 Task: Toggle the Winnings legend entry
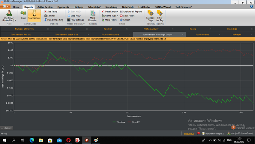118,122
